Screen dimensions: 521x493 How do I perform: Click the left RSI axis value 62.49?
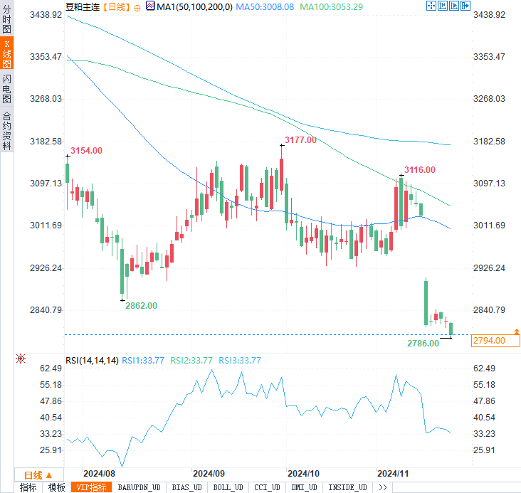(51, 368)
